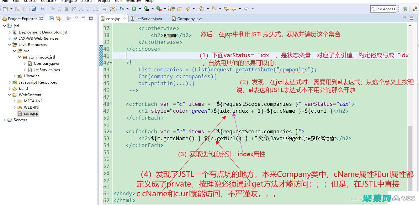The image size is (419, 205).
Task: Switch to the JstlServlet.java editor tab
Action: [148, 18]
